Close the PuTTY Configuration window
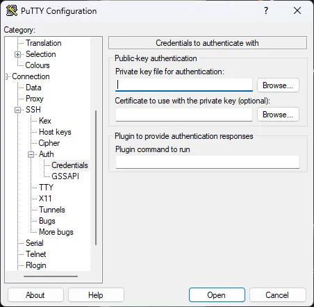Screen dimensions: 314x307 click(x=297, y=10)
